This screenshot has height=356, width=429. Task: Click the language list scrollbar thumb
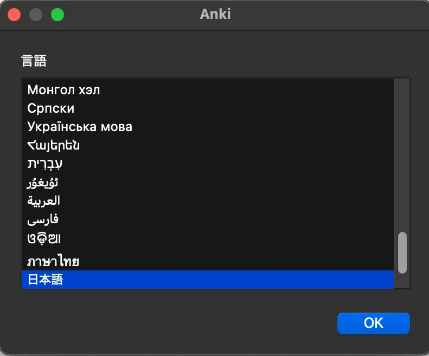[402, 253]
